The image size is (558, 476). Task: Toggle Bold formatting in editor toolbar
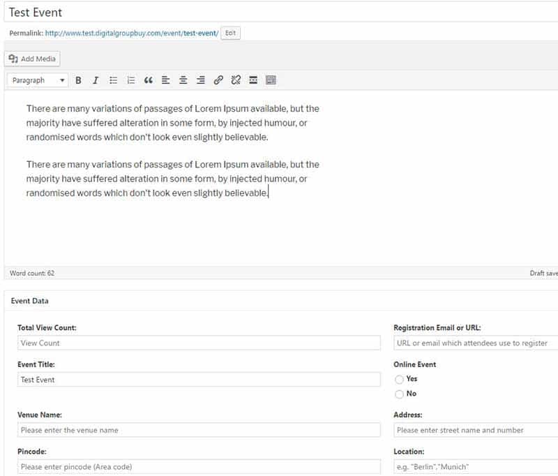(78, 80)
